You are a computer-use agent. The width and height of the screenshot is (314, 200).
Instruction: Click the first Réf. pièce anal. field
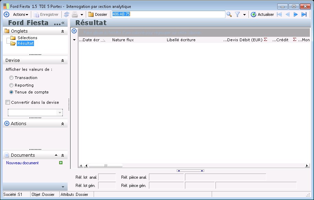click(166, 177)
